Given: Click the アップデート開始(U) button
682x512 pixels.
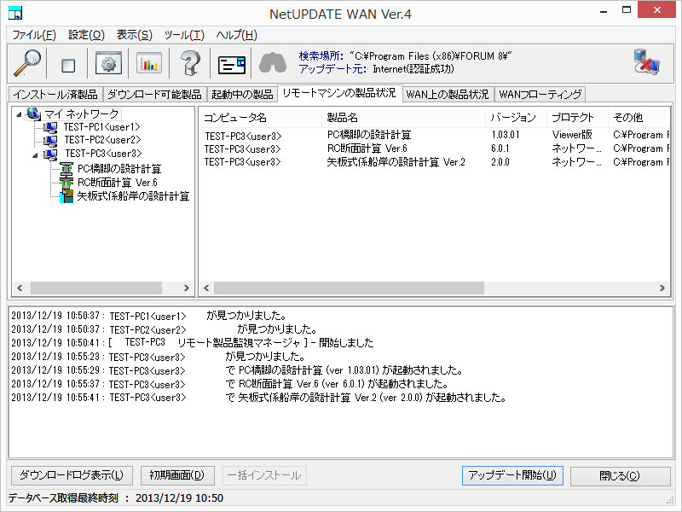Looking at the screenshot, I should pyautogui.click(x=512, y=475).
